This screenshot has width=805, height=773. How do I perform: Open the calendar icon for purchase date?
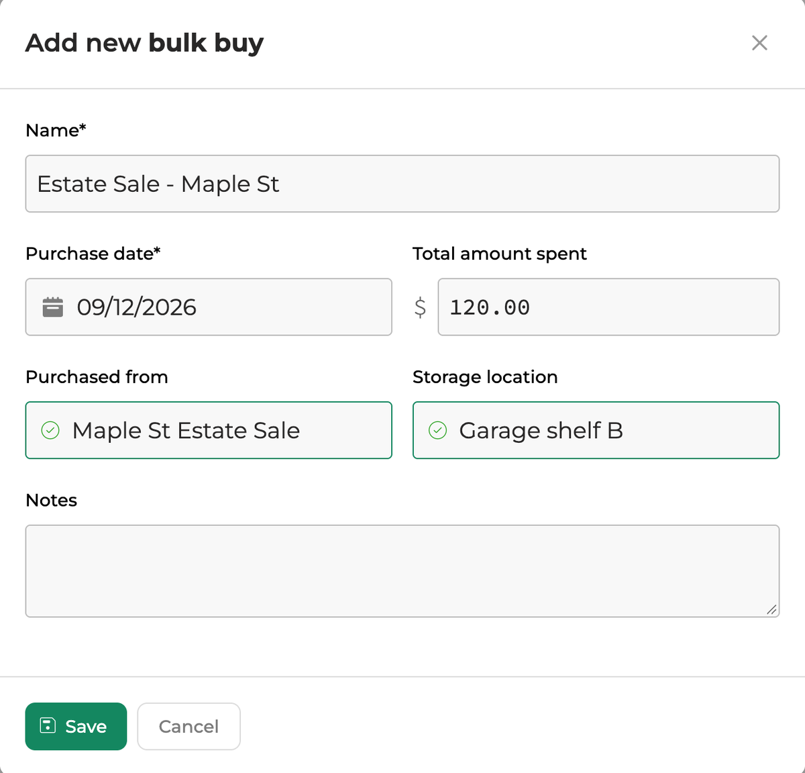[53, 307]
